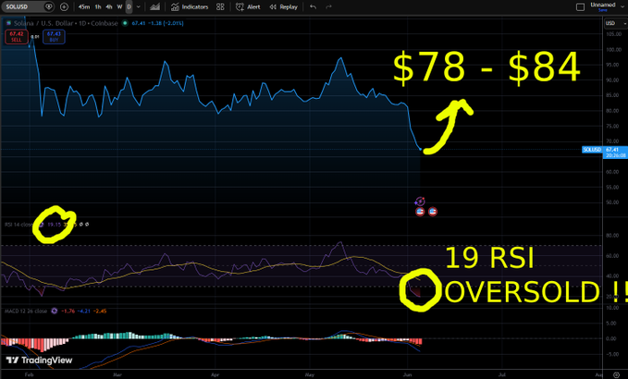This screenshot has width=628, height=379.
Task: Click the eye icon in the symbol box
Action: point(49,6)
